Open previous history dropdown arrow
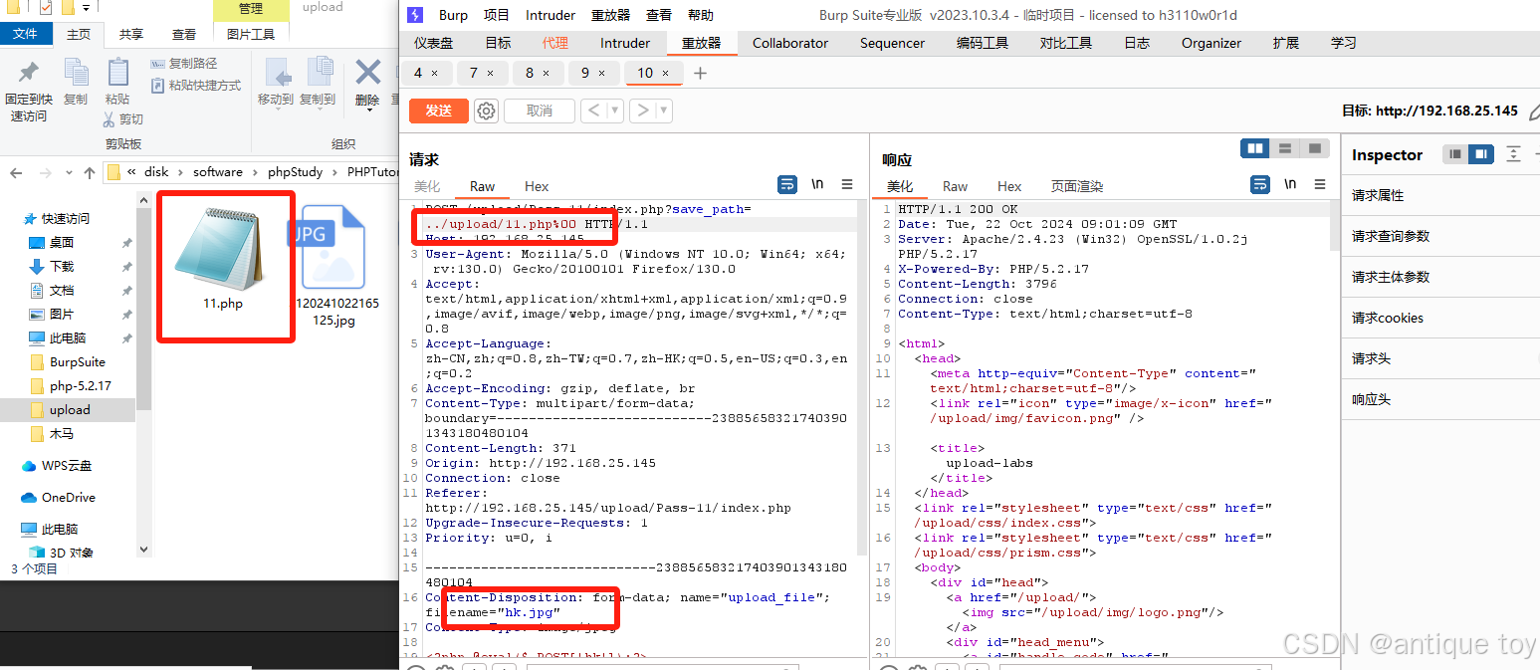Image resolution: width=1540 pixels, height=670 pixels. 615,111
